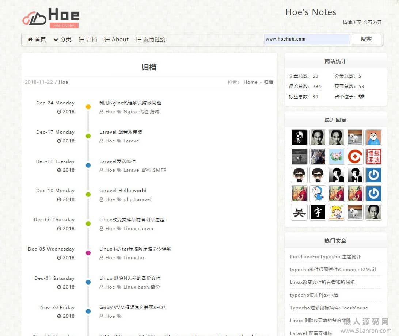The height and width of the screenshot is (336, 399).
Task: Open article 利用Nginx代理解决跨域问题
Action: (130, 103)
